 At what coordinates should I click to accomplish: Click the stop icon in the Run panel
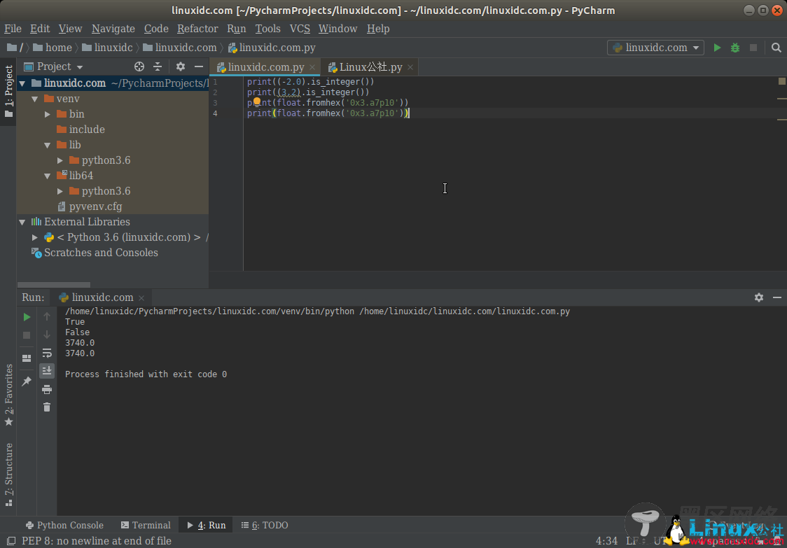[27, 335]
